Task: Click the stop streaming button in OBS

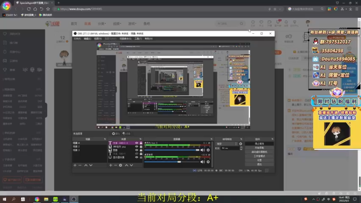Action: [x=259, y=143]
